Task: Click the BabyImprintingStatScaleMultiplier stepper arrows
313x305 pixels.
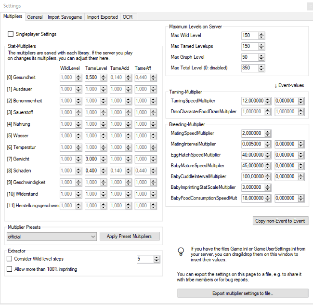Action: point(268,187)
